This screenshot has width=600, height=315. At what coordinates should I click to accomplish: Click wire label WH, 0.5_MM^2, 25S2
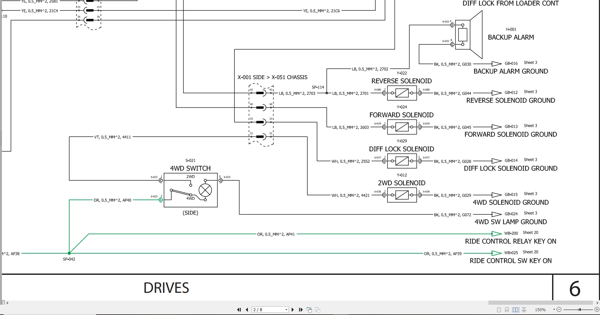350,161
